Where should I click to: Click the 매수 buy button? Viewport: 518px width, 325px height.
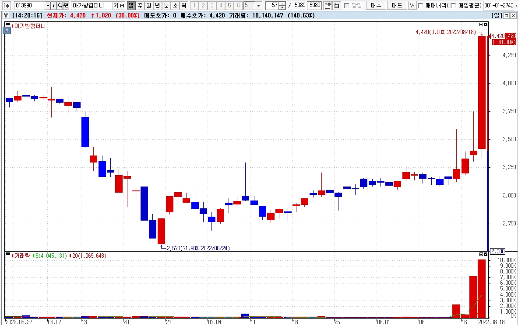[376, 5]
